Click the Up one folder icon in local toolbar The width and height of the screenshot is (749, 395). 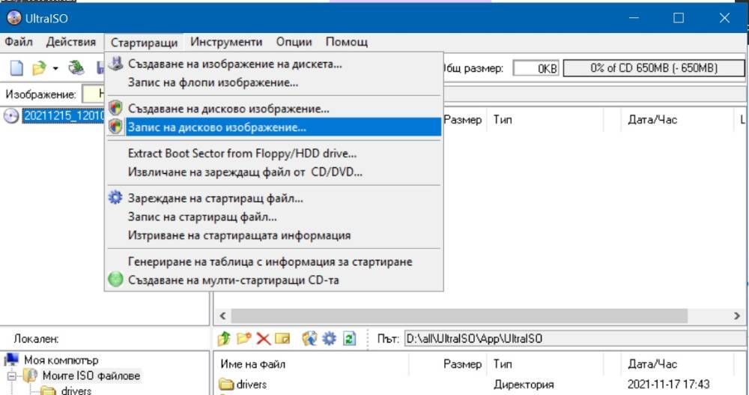point(224,339)
